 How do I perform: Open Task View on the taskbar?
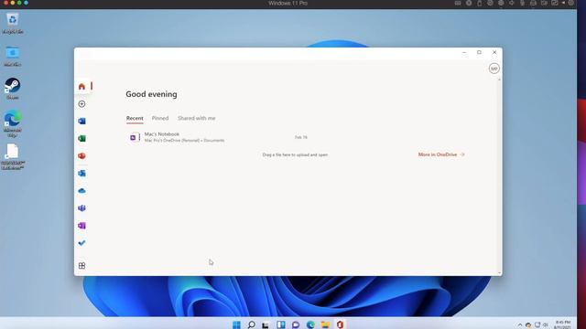[x=266, y=324]
